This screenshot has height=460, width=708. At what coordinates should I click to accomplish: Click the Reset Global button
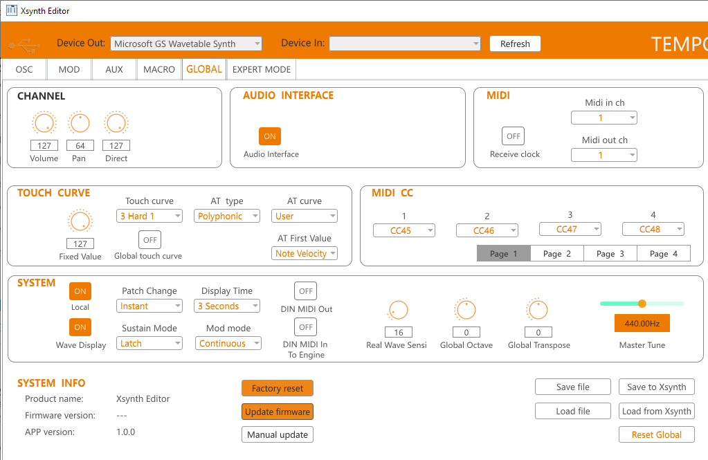click(657, 434)
